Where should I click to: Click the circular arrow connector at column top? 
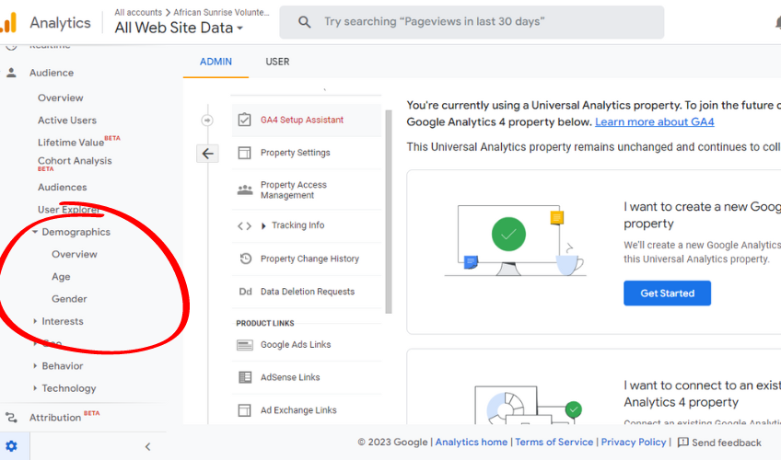[207, 121]
